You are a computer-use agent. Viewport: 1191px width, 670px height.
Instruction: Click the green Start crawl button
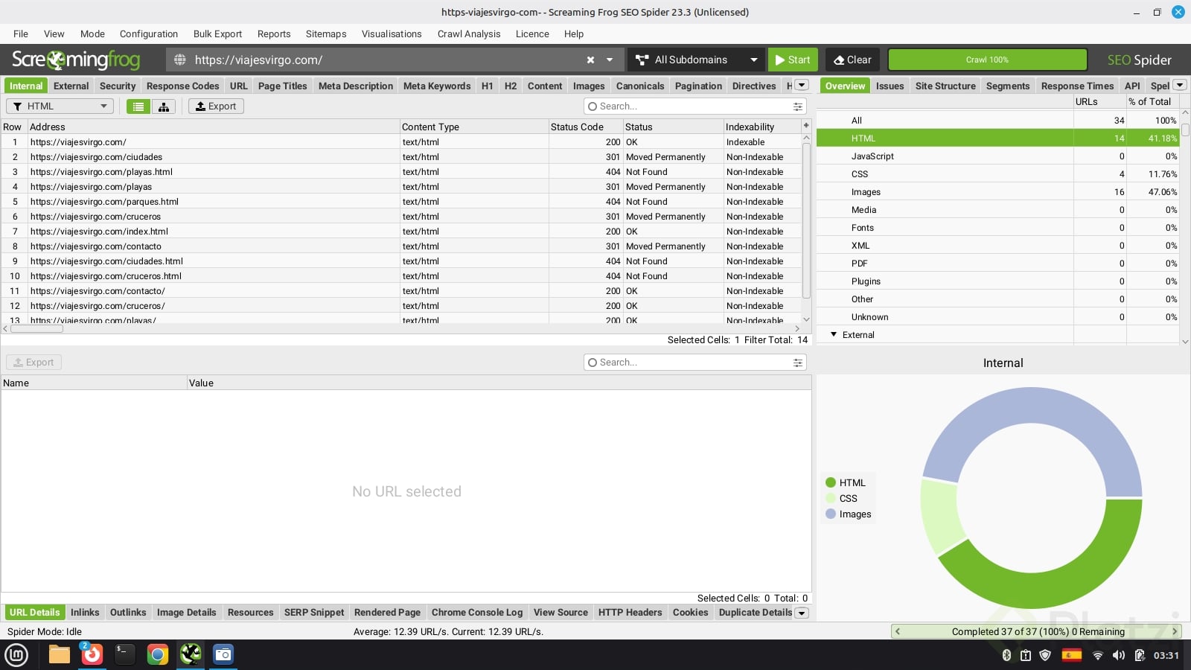tap(793, 60)
